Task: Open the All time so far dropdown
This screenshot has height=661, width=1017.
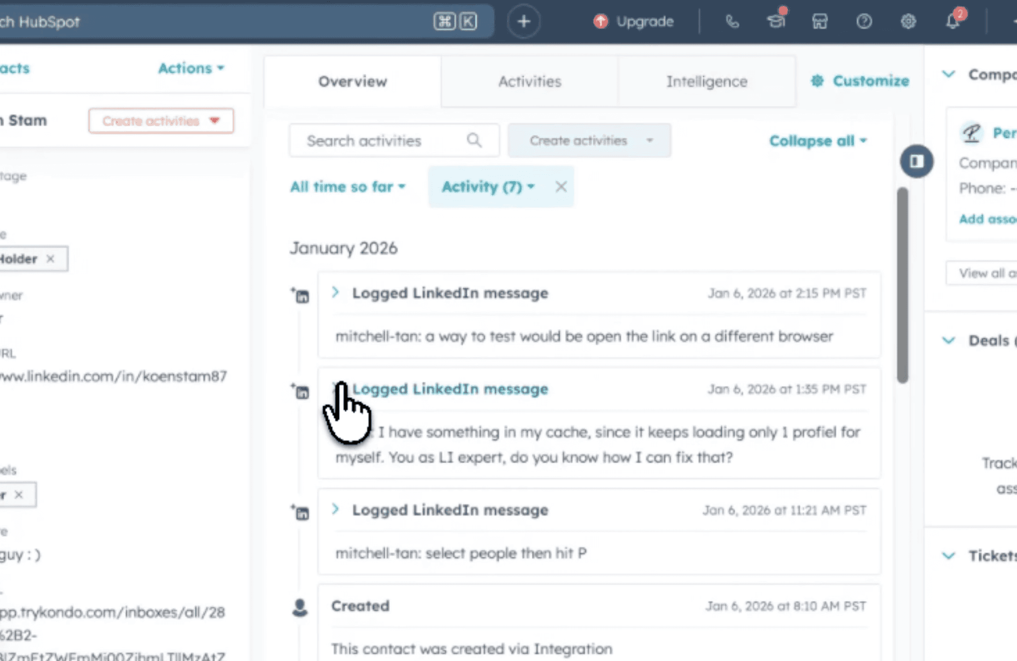Action: click(347, 187)
